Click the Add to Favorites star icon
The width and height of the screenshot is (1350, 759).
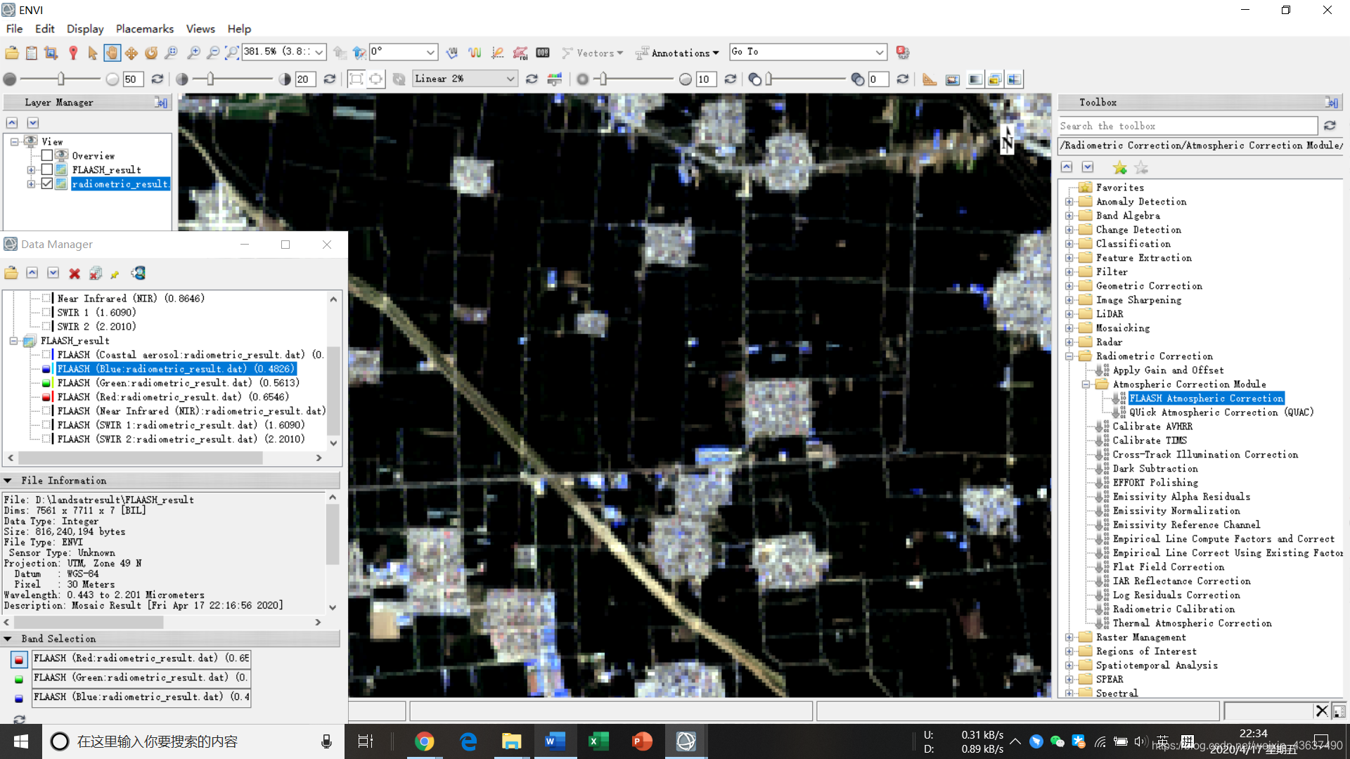coord(1119,167)
